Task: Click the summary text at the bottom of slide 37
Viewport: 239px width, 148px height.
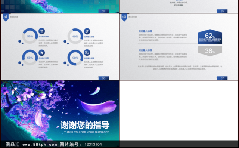Action: [x=180, y=68]
